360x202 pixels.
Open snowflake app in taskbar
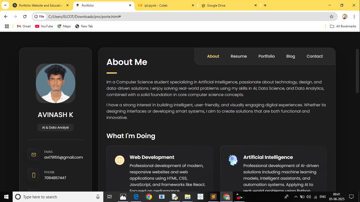coord(201,197)
